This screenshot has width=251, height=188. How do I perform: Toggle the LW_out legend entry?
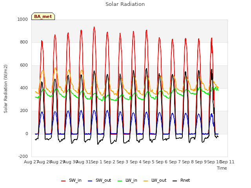155,180
